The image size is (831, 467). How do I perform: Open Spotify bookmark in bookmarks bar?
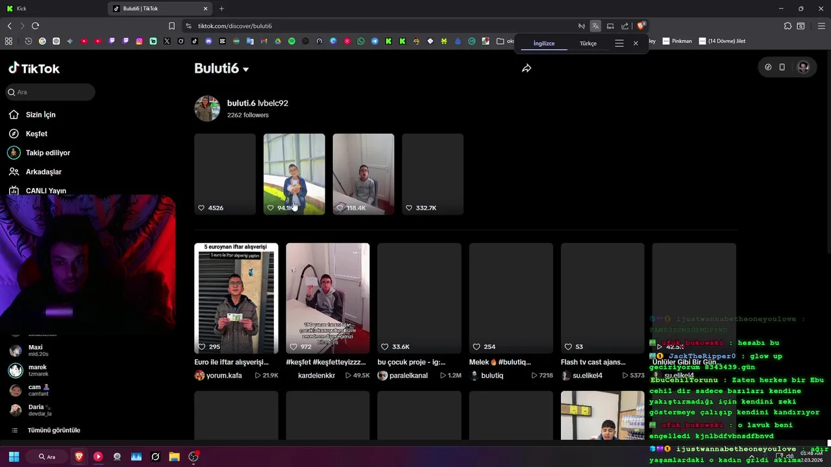pos(291,41)
